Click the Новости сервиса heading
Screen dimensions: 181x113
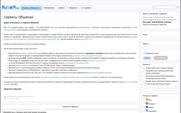[71, 107]
